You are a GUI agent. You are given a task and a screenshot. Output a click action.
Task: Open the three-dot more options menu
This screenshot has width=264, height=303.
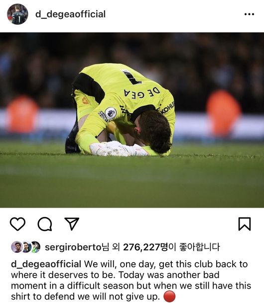pyautogui.click(x=249, y=14)
